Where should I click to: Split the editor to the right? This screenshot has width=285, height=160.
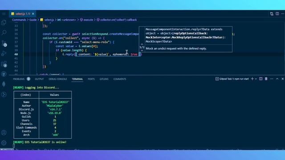[277, 14]
